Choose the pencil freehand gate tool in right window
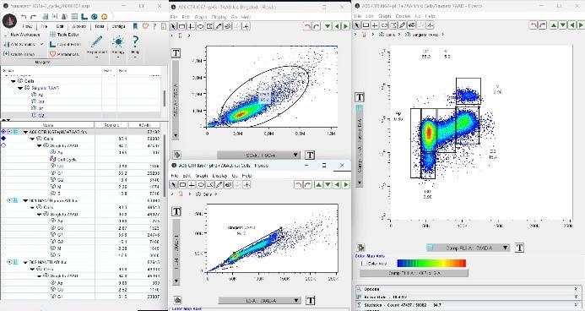Viewport: 585px width, 311px height. [x=402, y=25]
